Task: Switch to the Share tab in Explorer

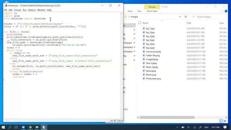Action: coord(130,11)
